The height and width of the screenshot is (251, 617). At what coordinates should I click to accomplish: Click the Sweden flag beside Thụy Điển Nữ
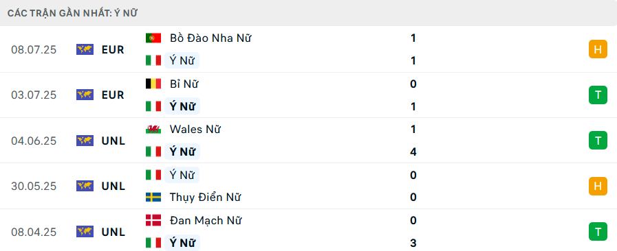pos(153,197)
